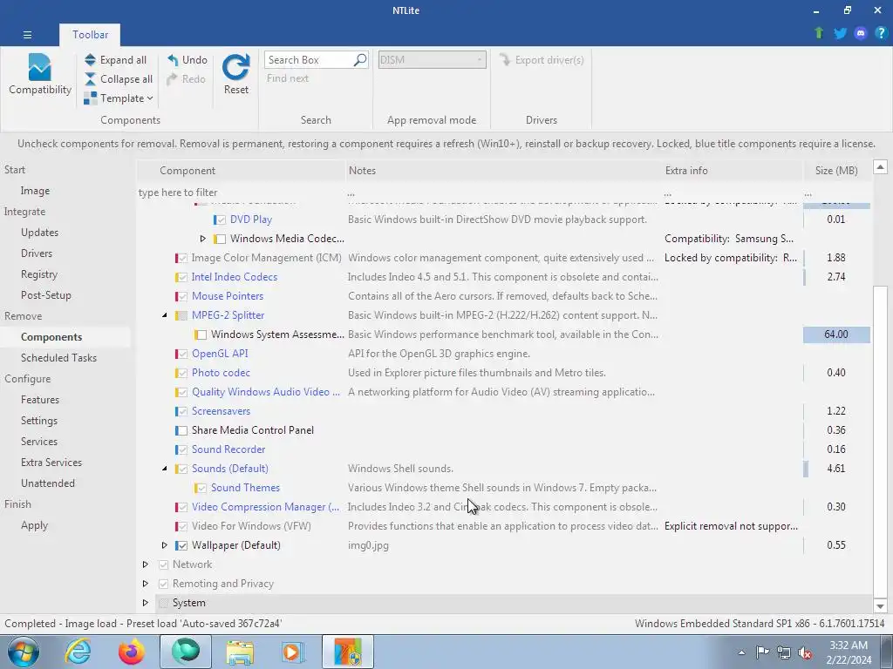Launch Firefox from taskbar
The width and height of the screenshot is (893, 669).
[x=132, y=652]
